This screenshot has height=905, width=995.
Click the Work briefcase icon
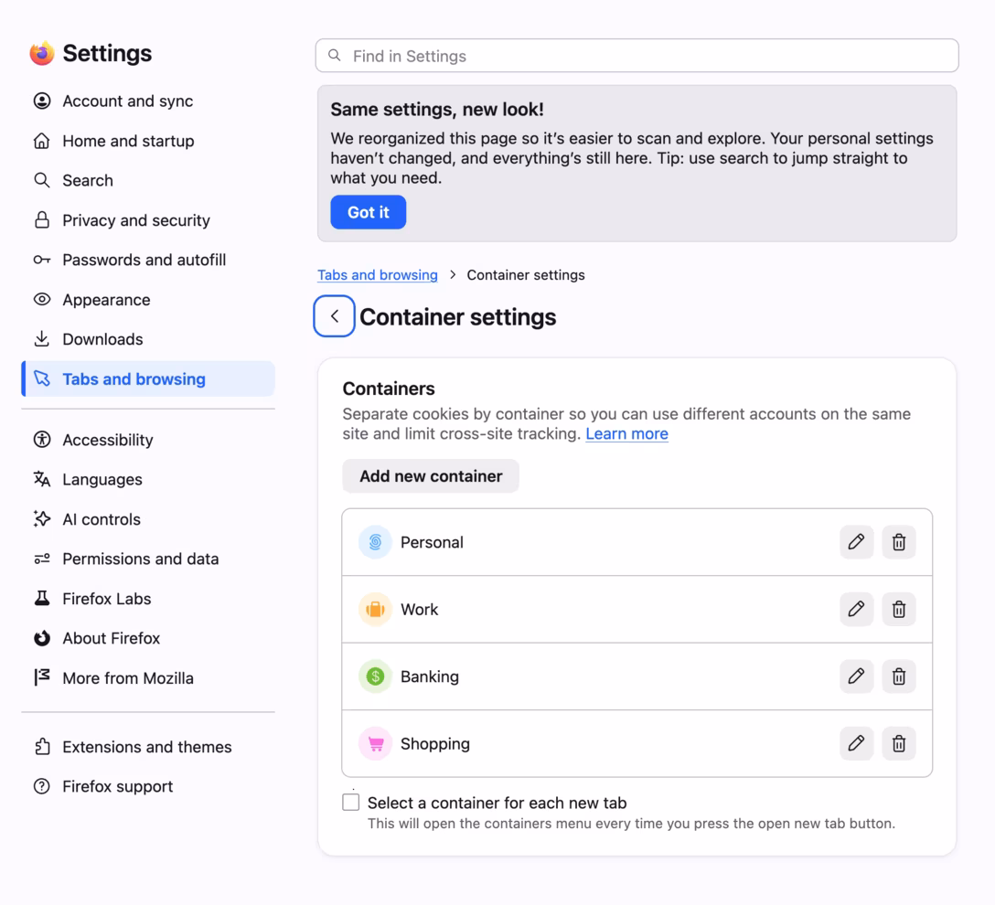pyautogui.click(x=375, y=610)
